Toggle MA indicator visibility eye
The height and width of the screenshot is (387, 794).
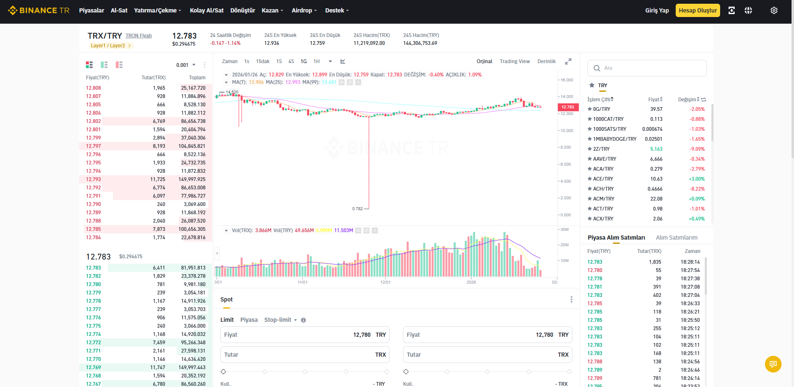[342, 82]
